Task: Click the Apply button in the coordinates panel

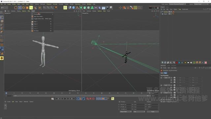Action: pyautogui.click(x=153, y=112)
